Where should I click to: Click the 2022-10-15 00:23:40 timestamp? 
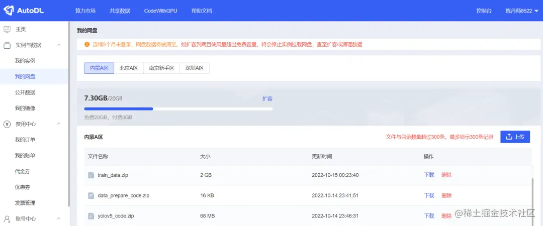tap(335, 175)
